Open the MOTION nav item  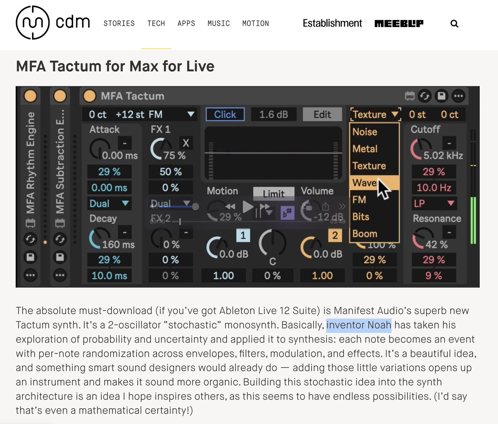click(256, 24)
